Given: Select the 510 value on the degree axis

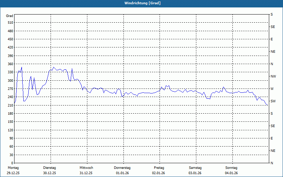Looking at the screenshot, I should 11,23.
